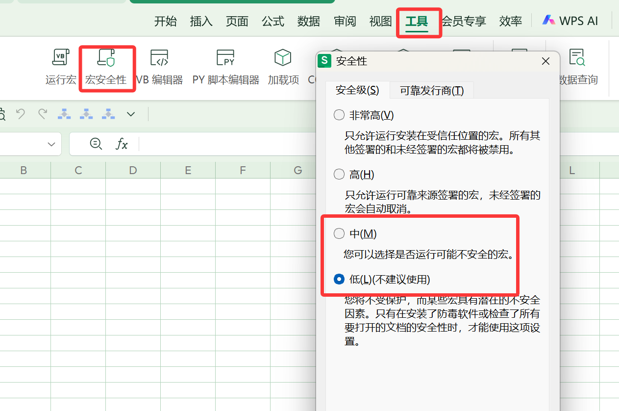
Task: Click the 数据查询 data query icon
Action: click(x=577, y=68)
